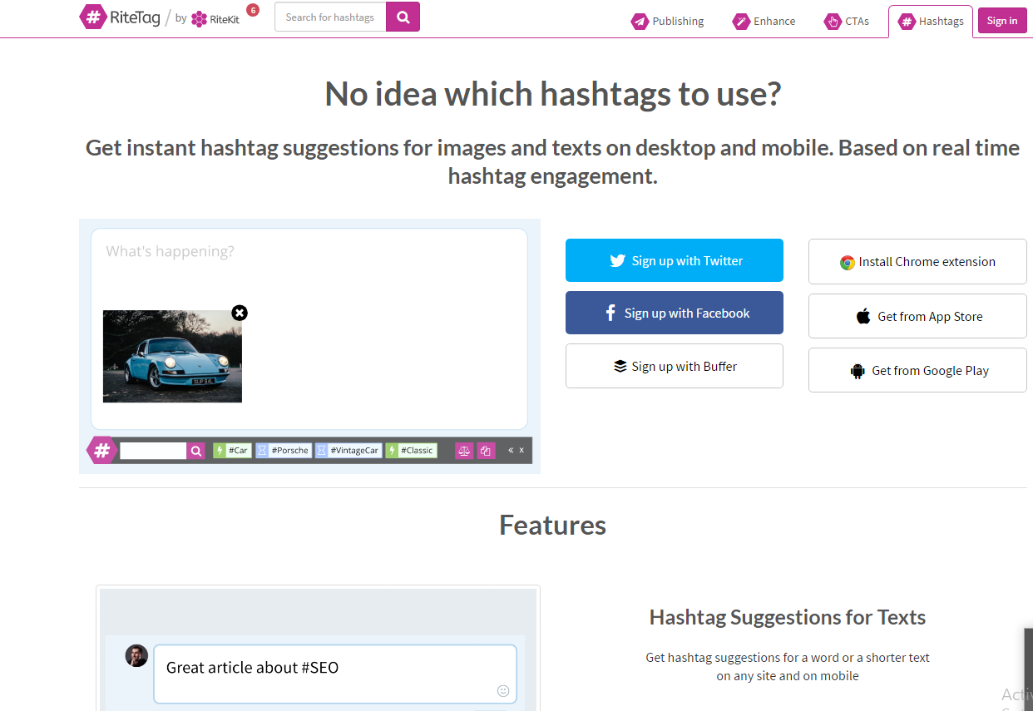Click the Twitter bird icon

617,260
